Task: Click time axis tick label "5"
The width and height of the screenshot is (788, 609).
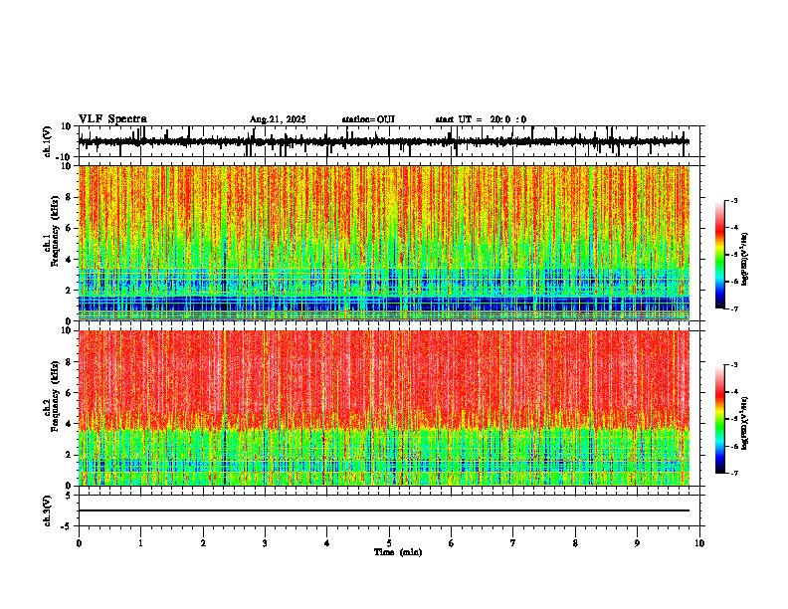Action: tap(389, 543)
